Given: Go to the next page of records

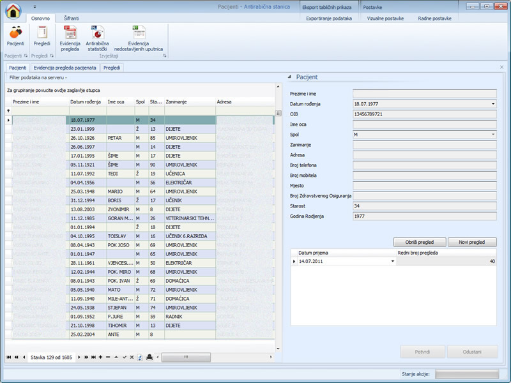Looking at the screenshot, I should (x=86, y=357).
